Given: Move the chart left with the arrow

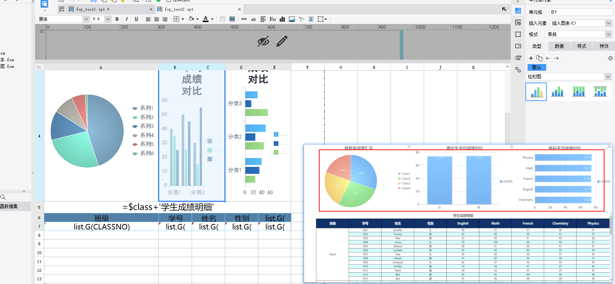Looking at the screenshot, I should click(x=548, y=58).
